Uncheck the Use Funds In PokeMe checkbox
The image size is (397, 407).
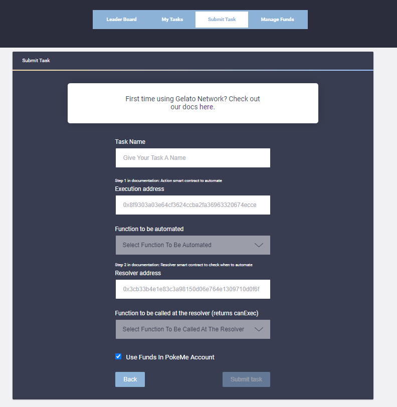(x=118, y=357)
